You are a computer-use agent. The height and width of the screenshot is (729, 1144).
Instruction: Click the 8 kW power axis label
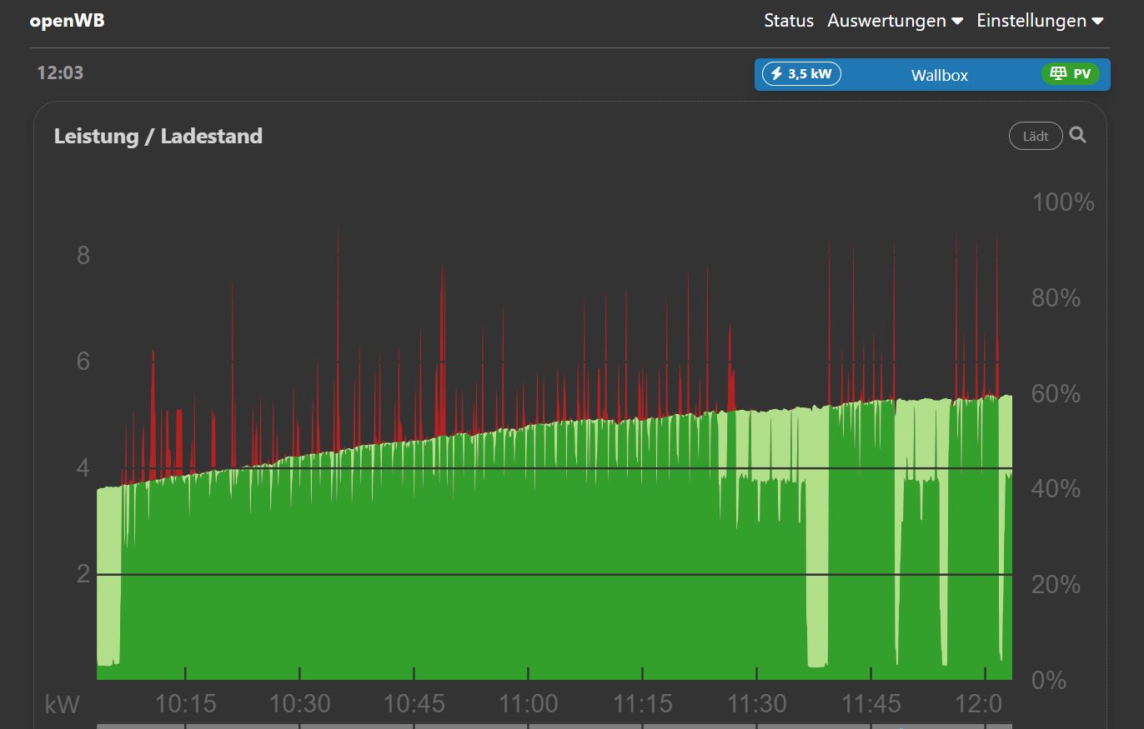[x=83, y=255]
